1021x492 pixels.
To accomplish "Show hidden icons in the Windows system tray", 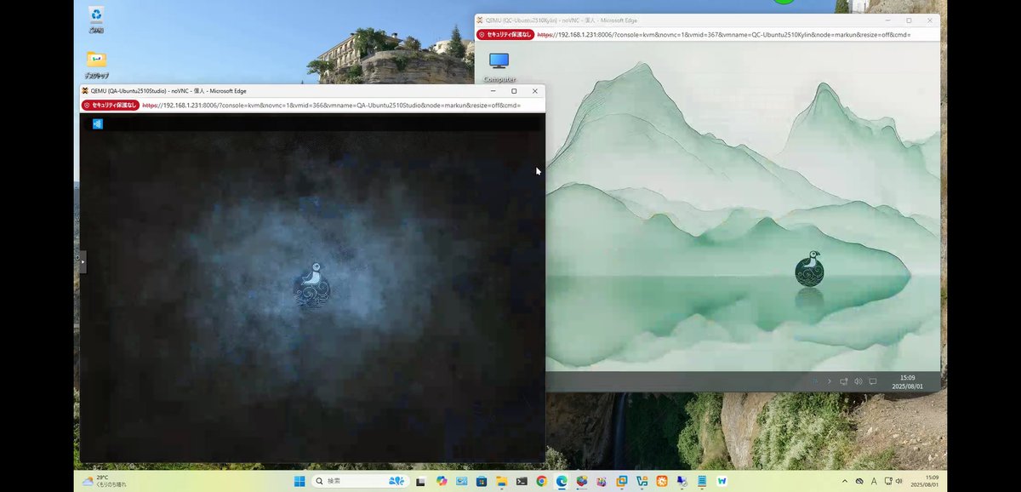I will 844,481.
